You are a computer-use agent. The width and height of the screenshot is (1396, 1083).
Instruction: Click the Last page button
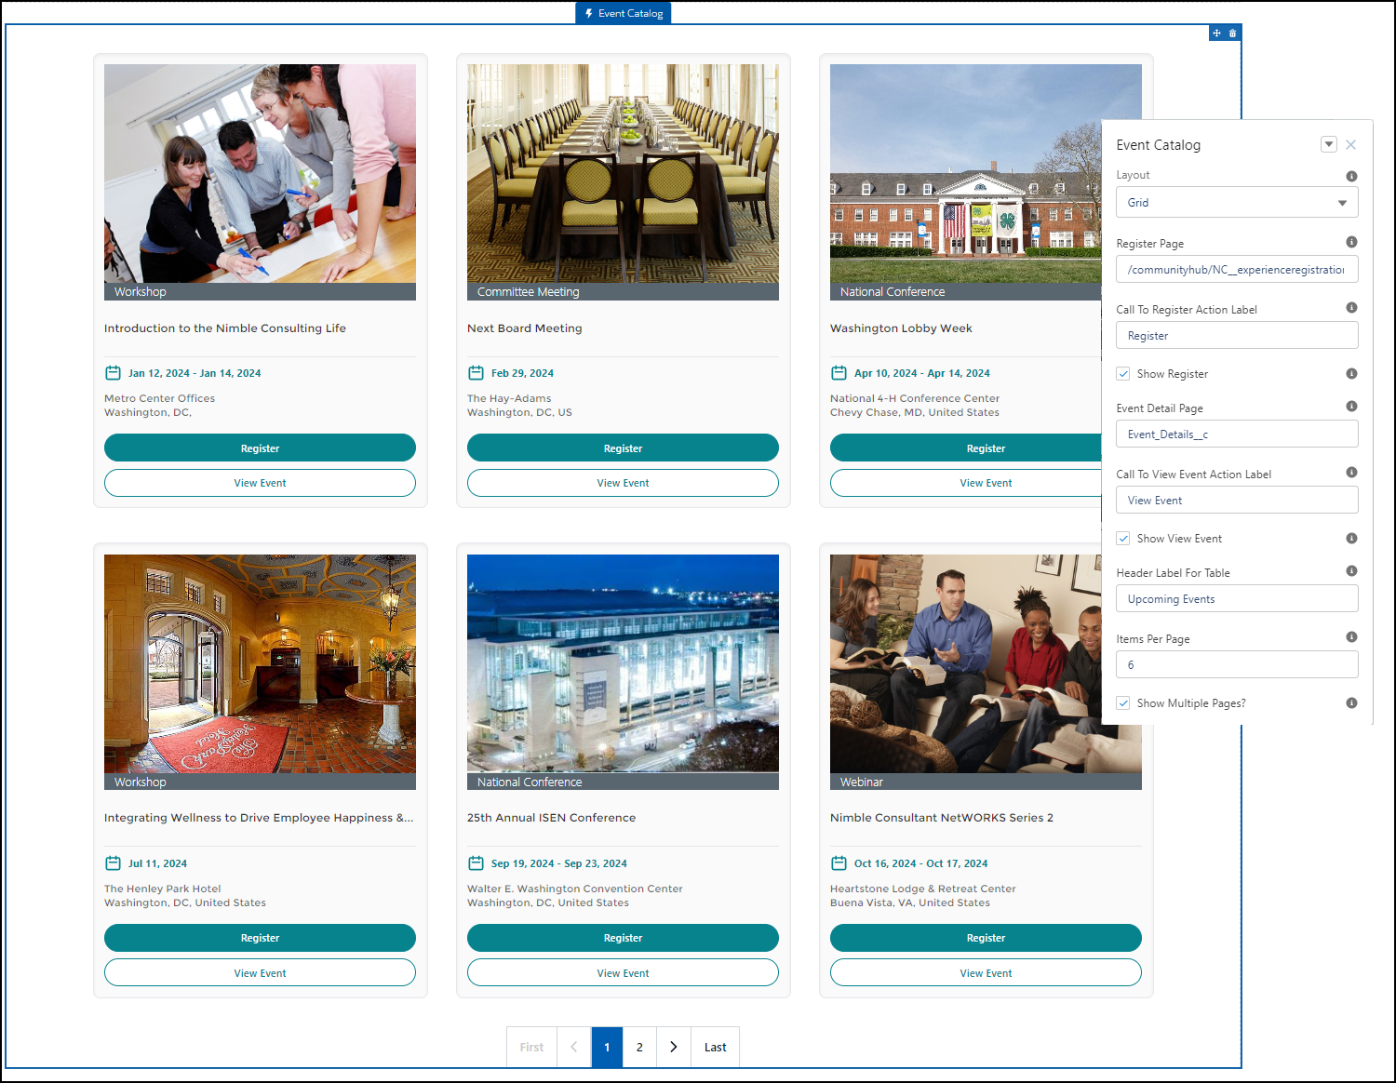point(715,1047)
